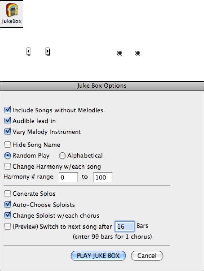Click the Bars number input field
The width and height of the screenshot is (204, 271).
pyautogui.click(x=125, y=227)
